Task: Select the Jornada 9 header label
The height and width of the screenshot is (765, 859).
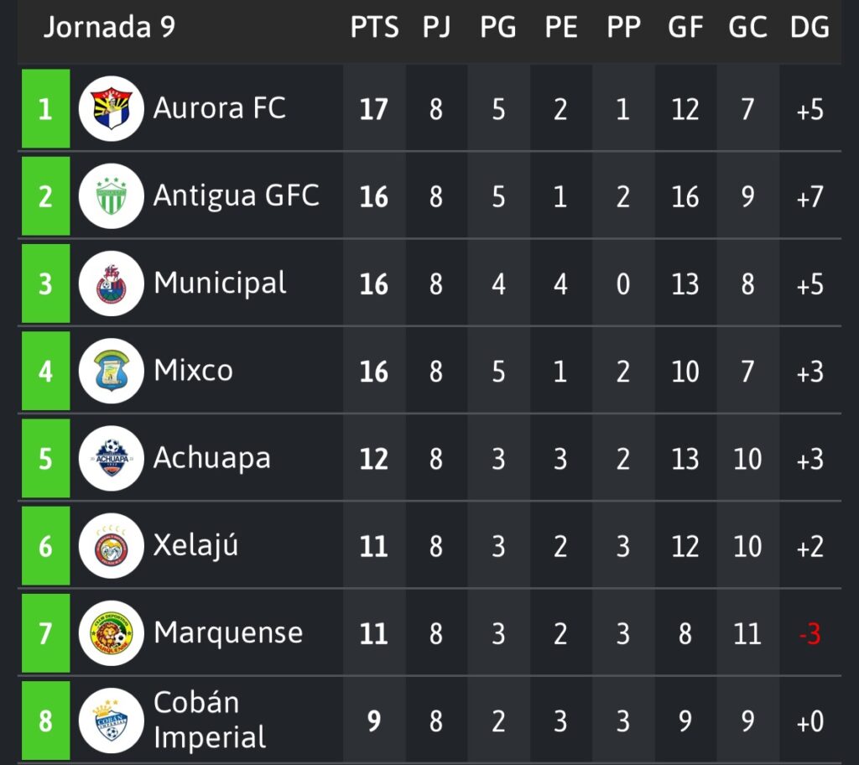Action: coord(109,27)
